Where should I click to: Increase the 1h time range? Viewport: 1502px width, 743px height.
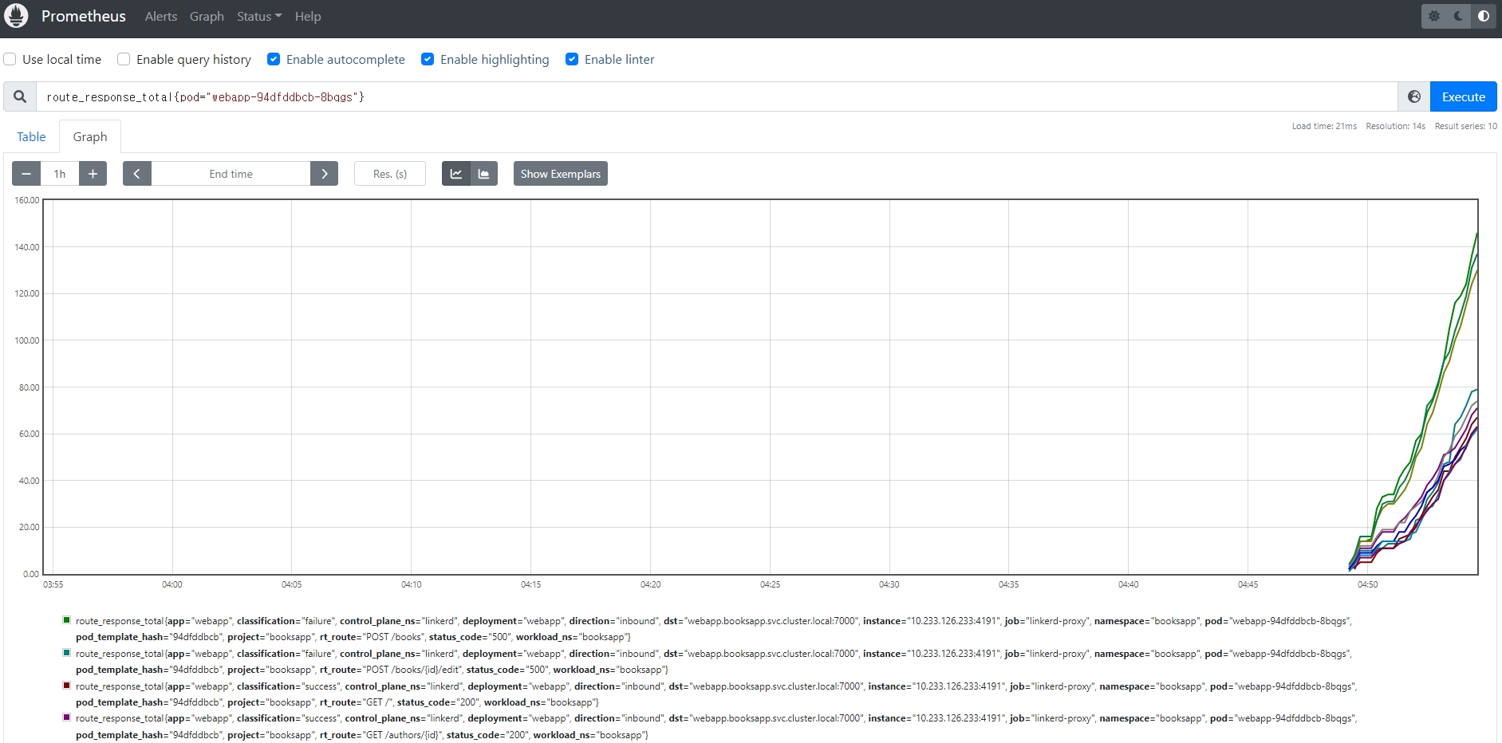pos(93,174)
